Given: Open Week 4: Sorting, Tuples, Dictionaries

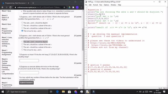Looking at the screenshot, I should (x=8, y=66).
